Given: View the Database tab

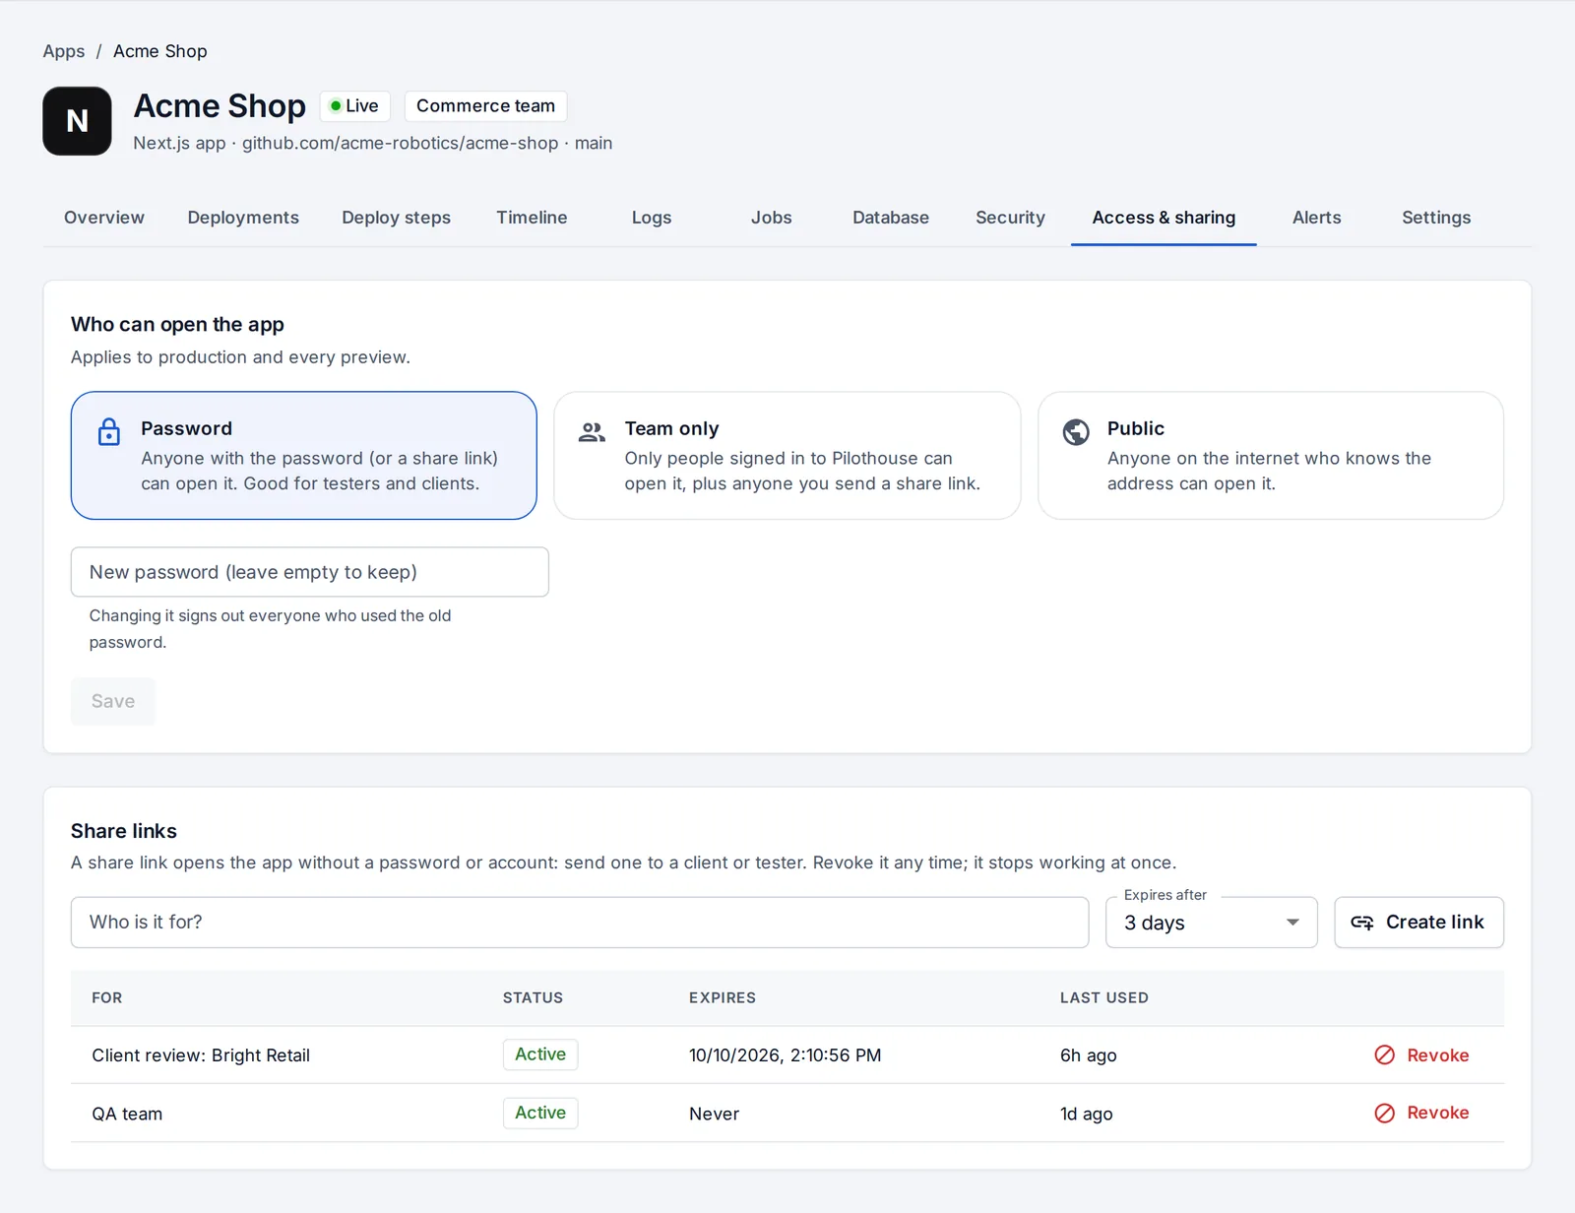Looking at the screenshot, I should point(891,218).
